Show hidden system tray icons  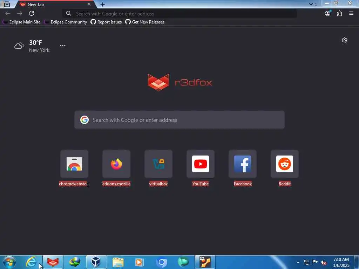pos(298,262)
